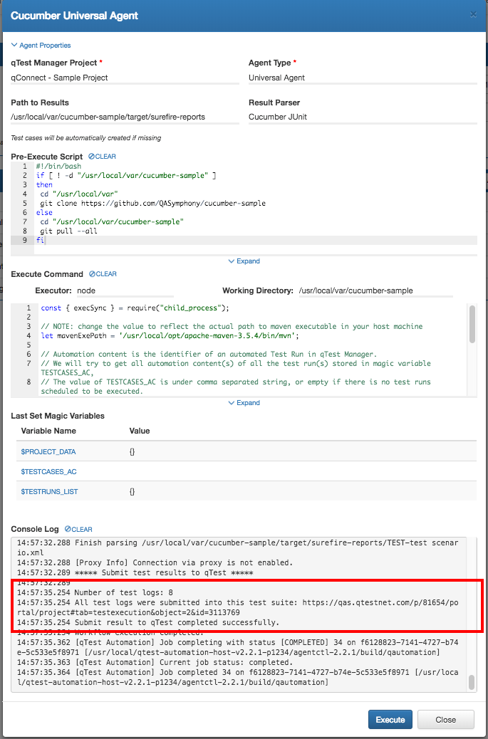488x739 pixels.
Task: Click the Variable Name column header
Action: click(x=48, y=431)
